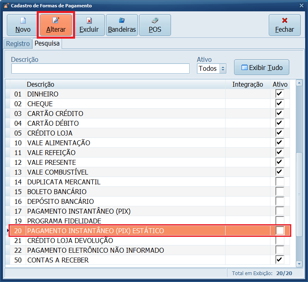The width and height of the screenshot is (308, 282).
Task: Click scrollbar down arrow in list
Action: point(299,263)
